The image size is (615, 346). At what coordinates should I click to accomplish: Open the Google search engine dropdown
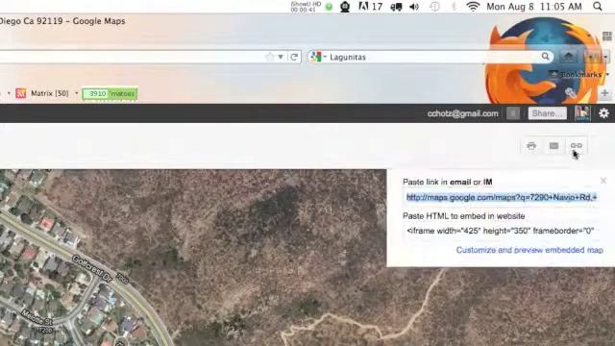coord(318,57)
